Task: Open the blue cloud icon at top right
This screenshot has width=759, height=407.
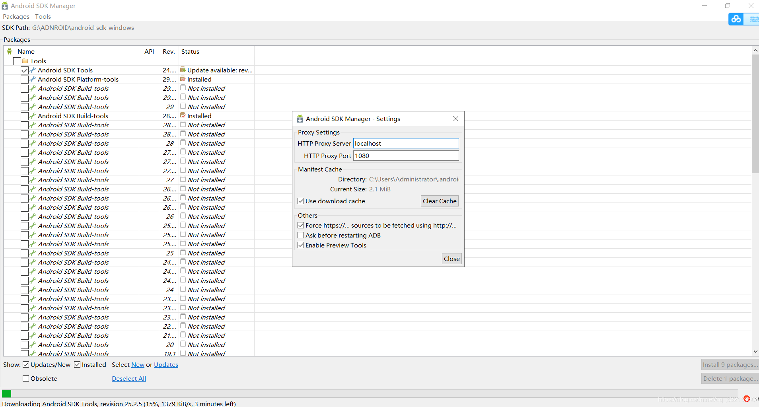Action: (736, 19)
